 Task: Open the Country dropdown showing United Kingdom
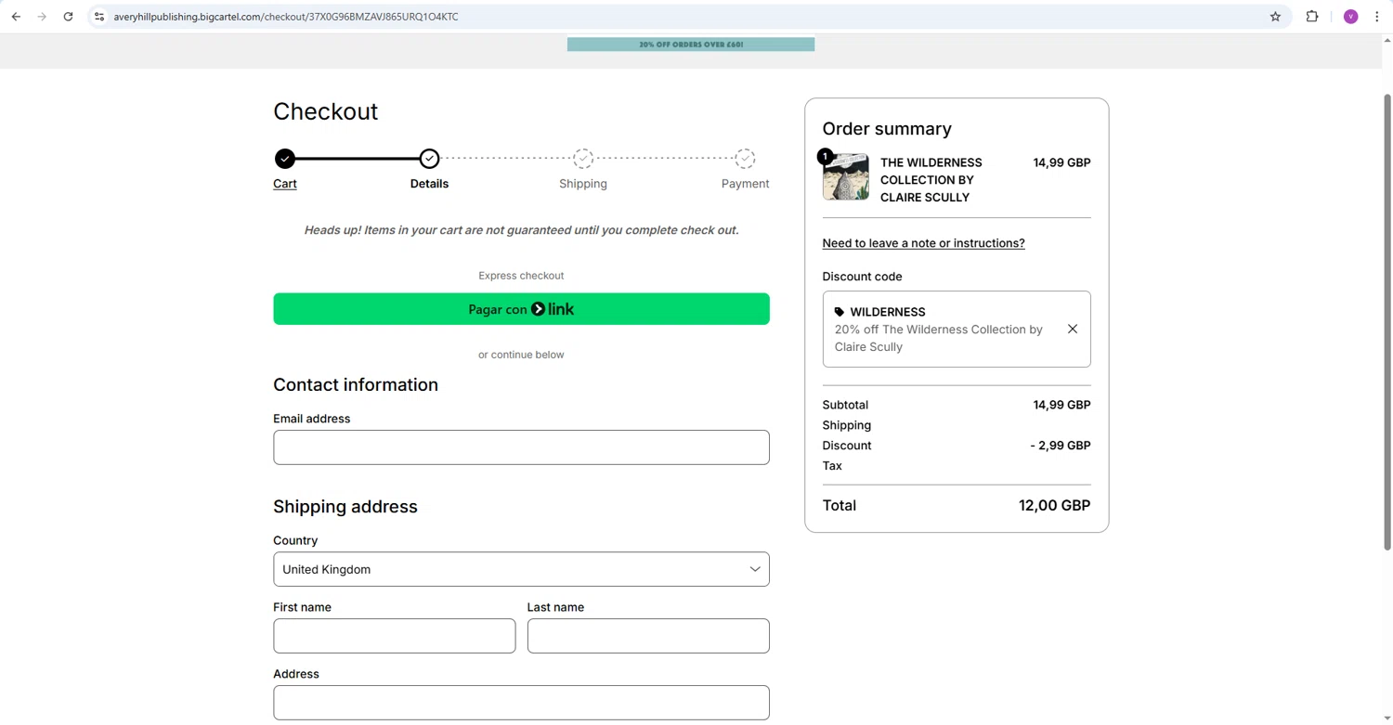tap(521, 569)
